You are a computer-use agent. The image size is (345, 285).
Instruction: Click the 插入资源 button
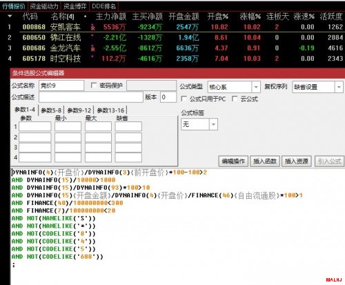tap(297, 161)
